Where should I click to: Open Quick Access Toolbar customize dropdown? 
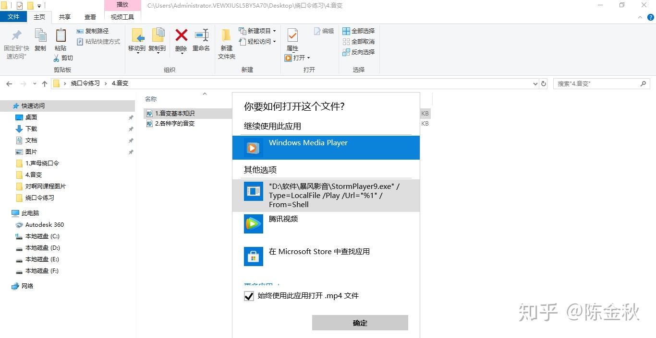[39, 6]
